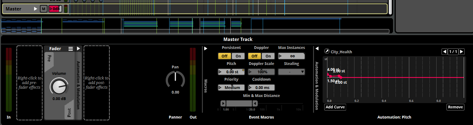Click the Pan knob
Screen dimensions: 473x125
click(175, 79)
